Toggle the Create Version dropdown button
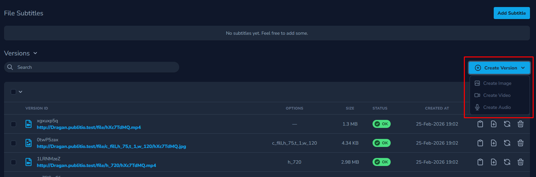 tap(499, 68)
